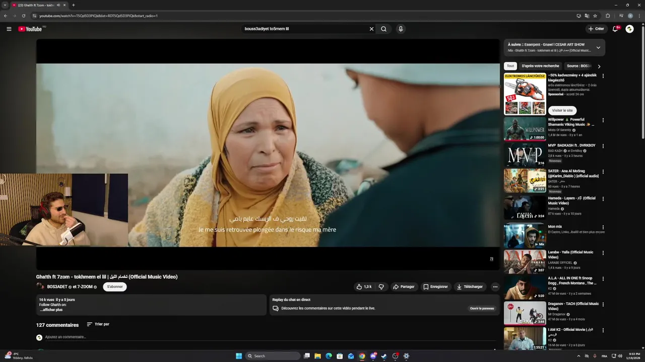Open Willpower Viking Music video thumbnail
645x362 pixels.
(x=525, y=129)
